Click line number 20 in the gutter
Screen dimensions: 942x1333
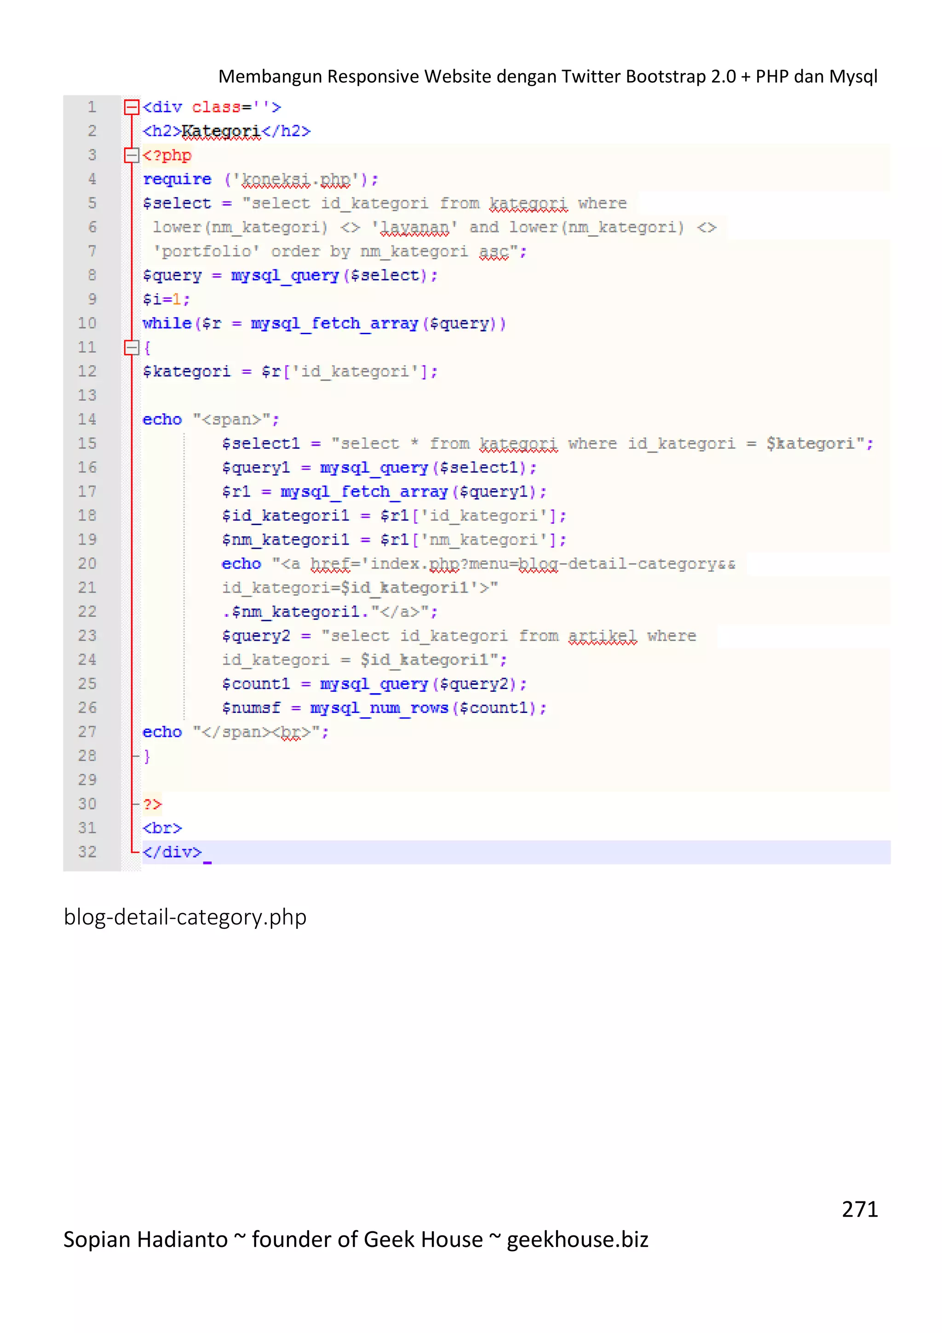87,563
